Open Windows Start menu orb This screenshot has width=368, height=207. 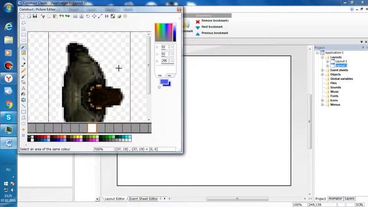pyautogui.click(x=9, y=8)
